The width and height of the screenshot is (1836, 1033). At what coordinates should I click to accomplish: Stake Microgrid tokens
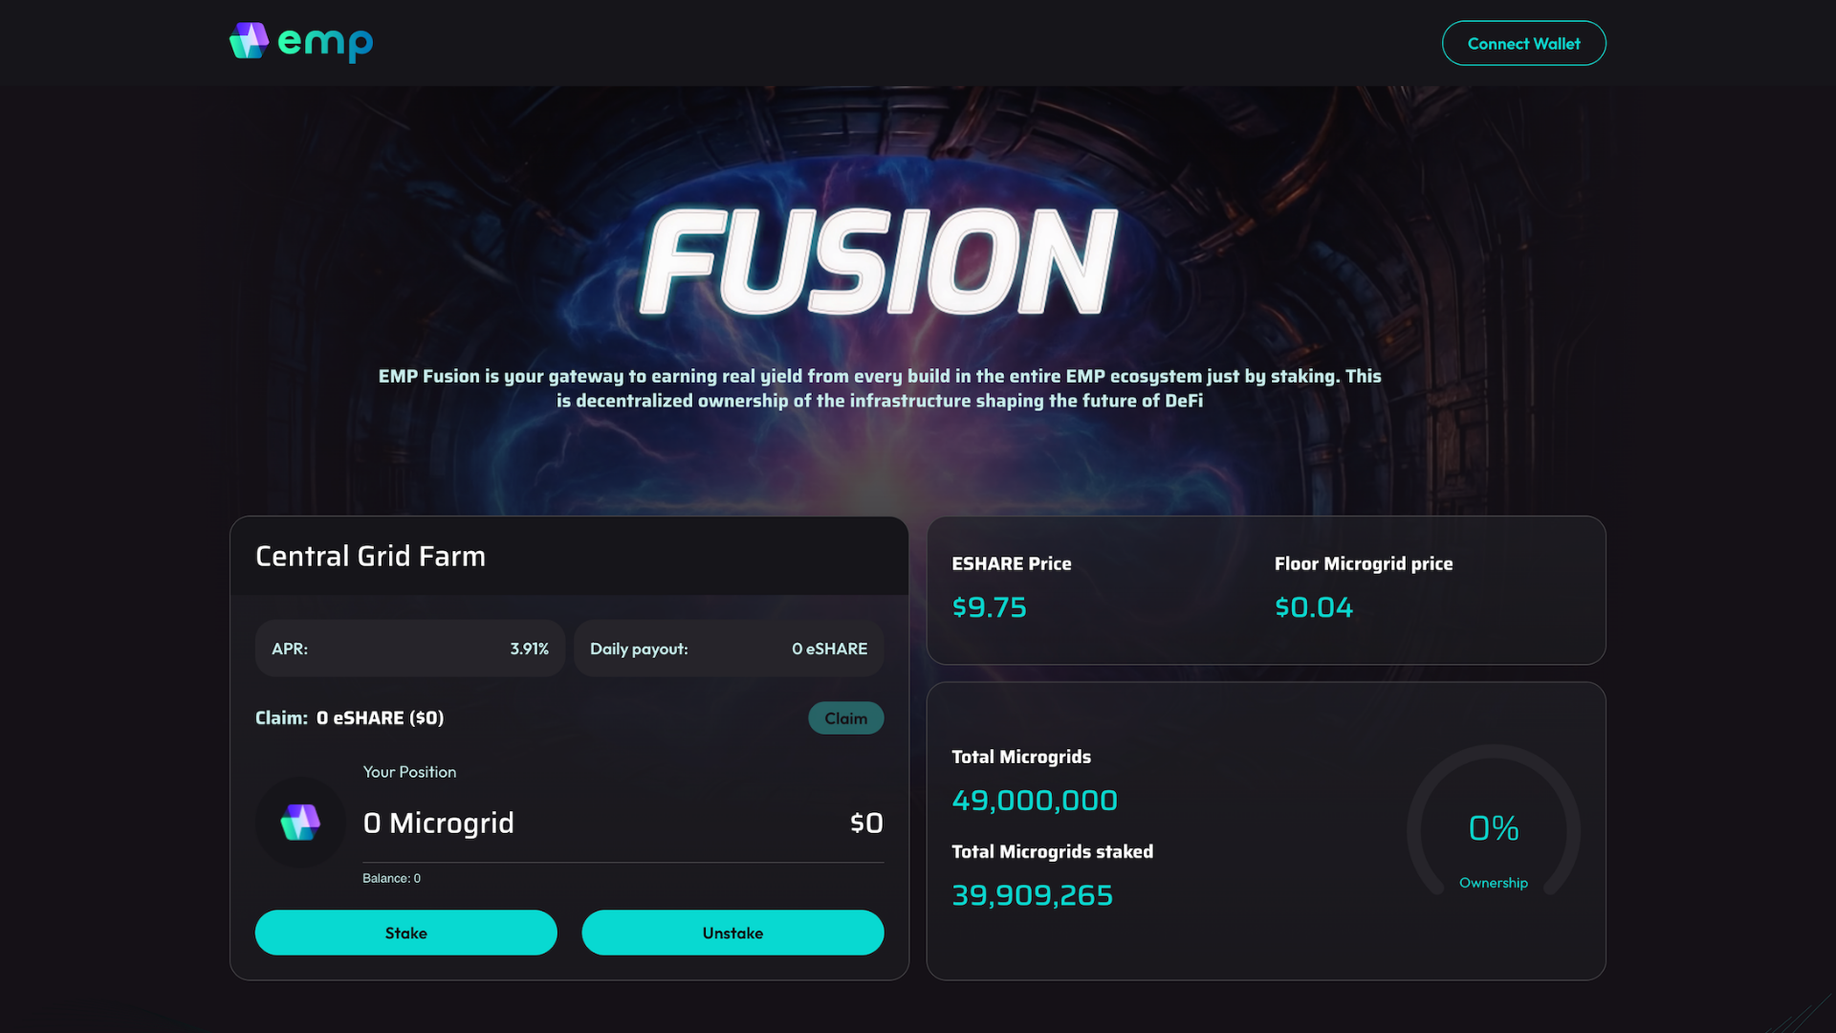coord(405,933)
